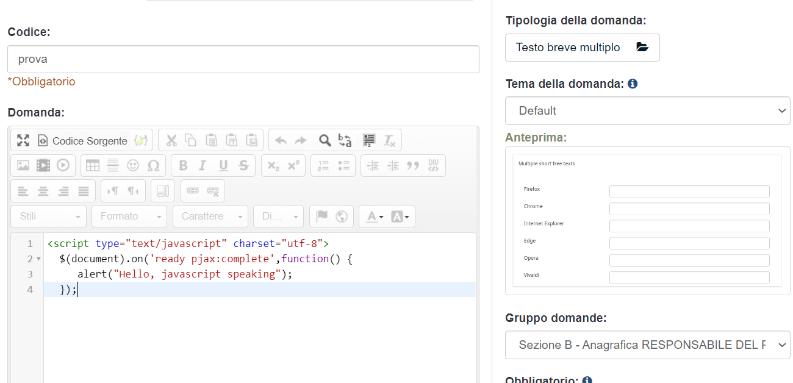Viewport: 793px width, 383px height.
Task: Open the background color picker
Action: [x=402, y=217]
